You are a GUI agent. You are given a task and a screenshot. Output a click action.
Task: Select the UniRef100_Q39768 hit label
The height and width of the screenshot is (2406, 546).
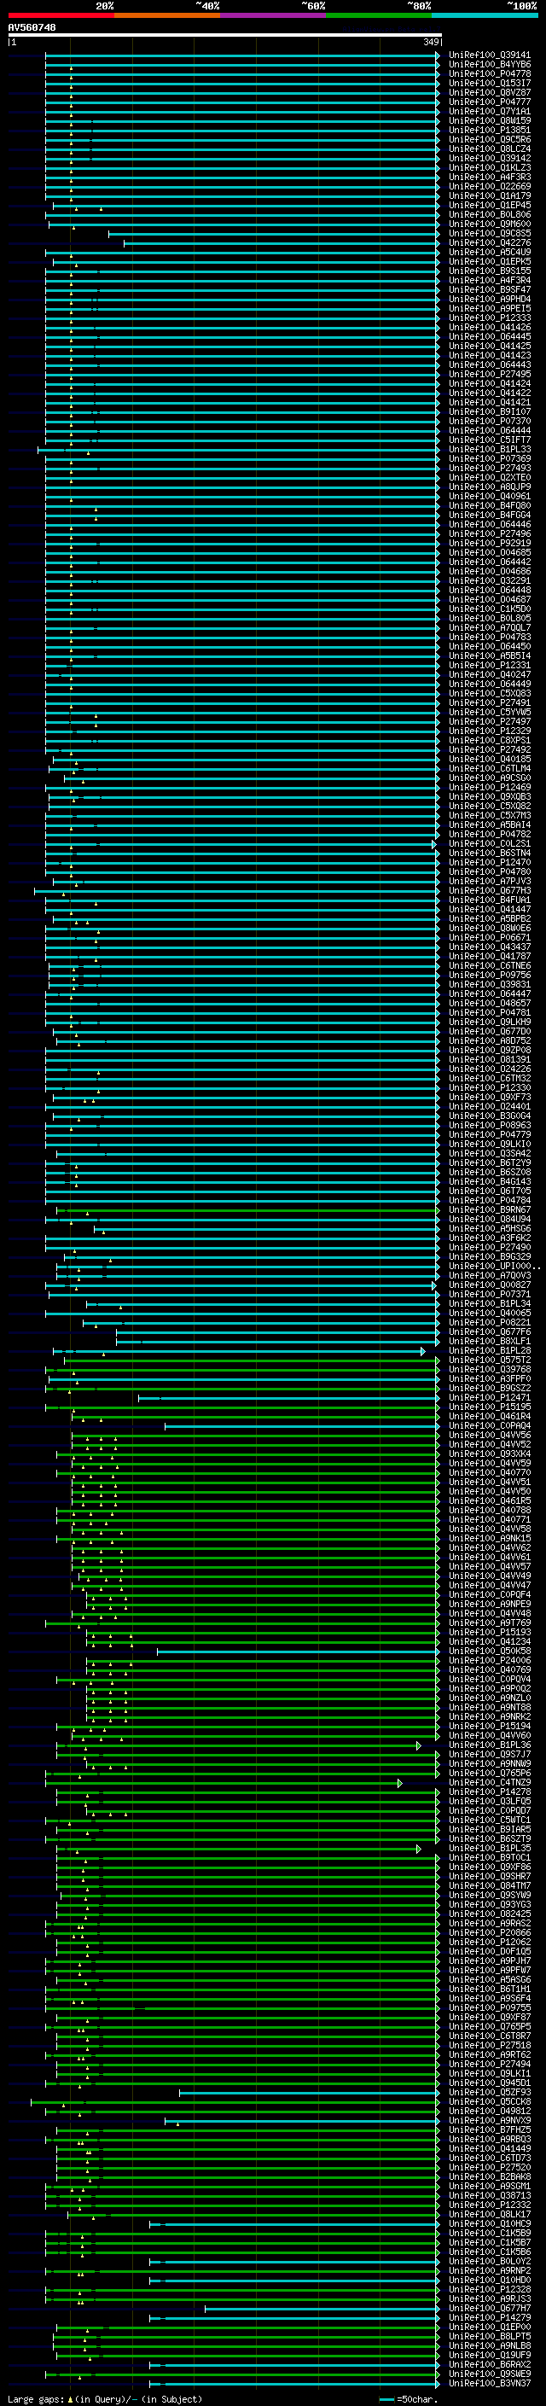click(x=490, y=1369)
